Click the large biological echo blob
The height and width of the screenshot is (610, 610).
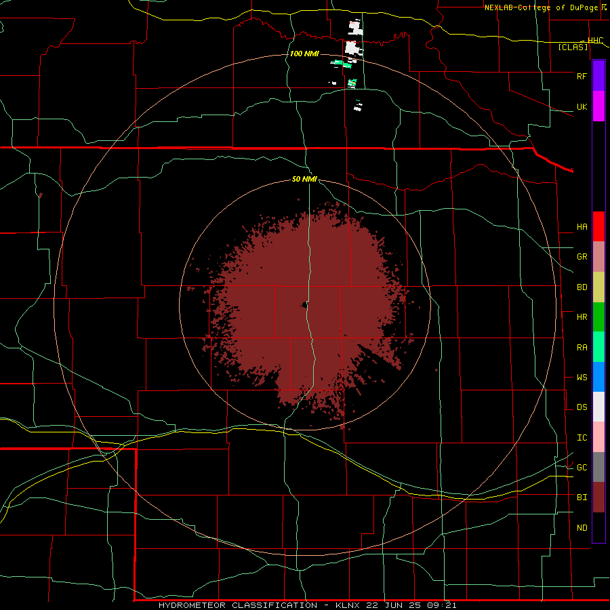[x=304, y=311]
